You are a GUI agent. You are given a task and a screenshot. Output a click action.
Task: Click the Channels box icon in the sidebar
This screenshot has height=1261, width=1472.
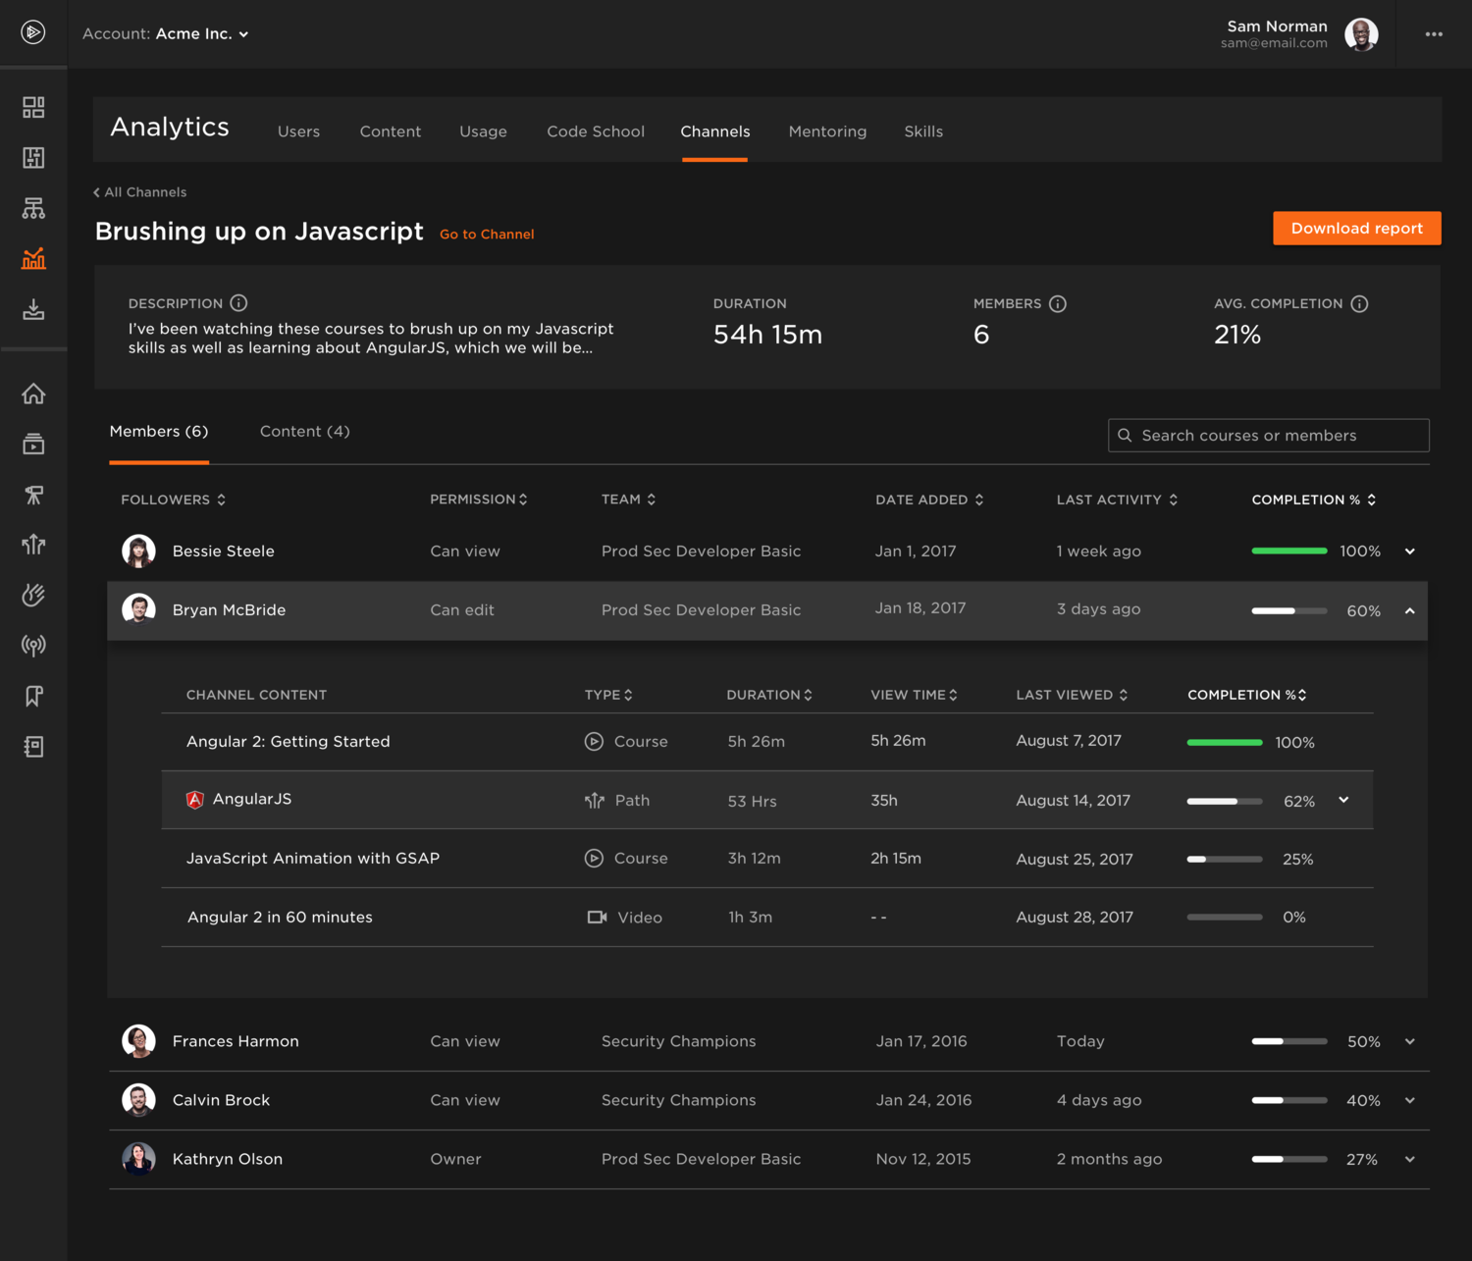pos(33,444)
